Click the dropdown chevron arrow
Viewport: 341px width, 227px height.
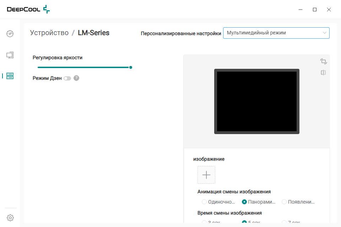324,33
